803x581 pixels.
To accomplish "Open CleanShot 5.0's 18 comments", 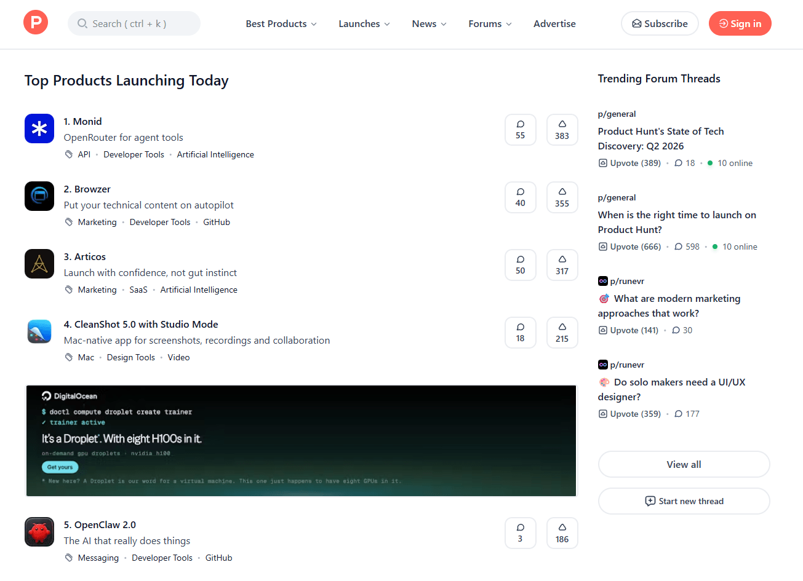I will 521,333.
